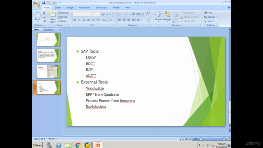263x148 pixels.
Task: Open the font color dropdown
Action: [111, 20]
